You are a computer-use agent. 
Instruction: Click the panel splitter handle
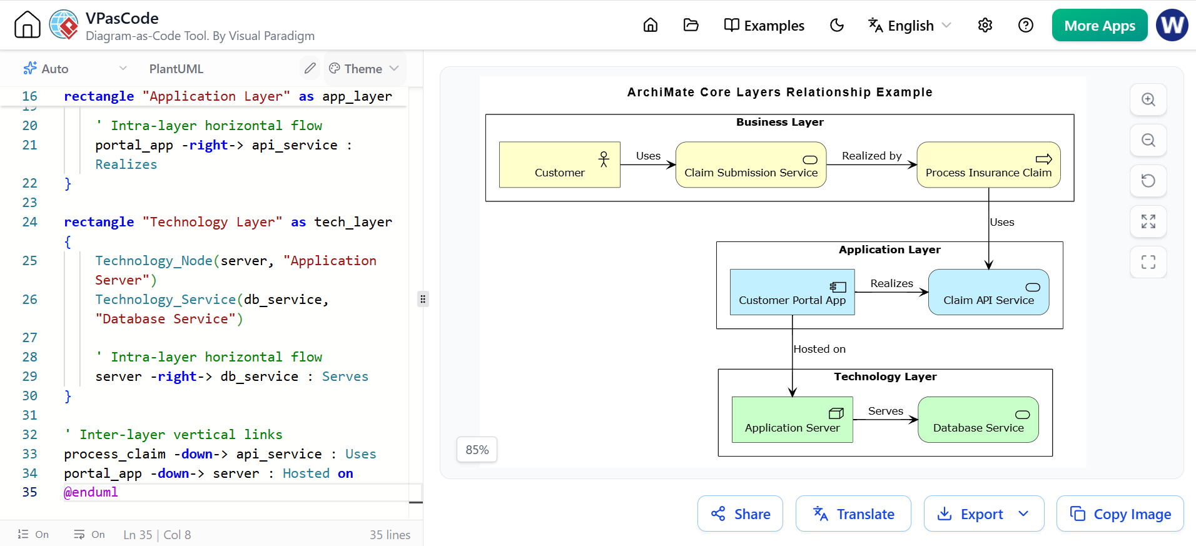(x=423, y=299)
